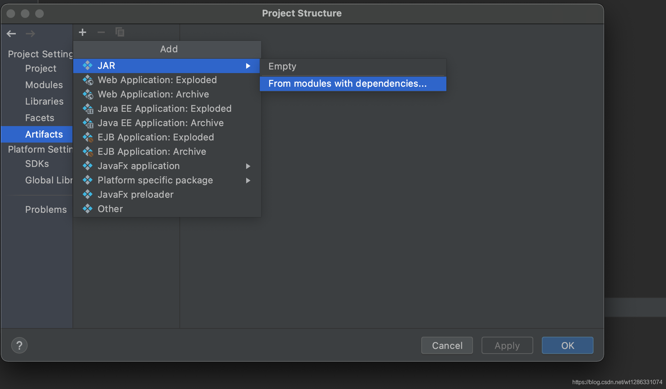
Task: Click the forward navigation arrow
Action: pyautogui.click(x=31, y=34)
